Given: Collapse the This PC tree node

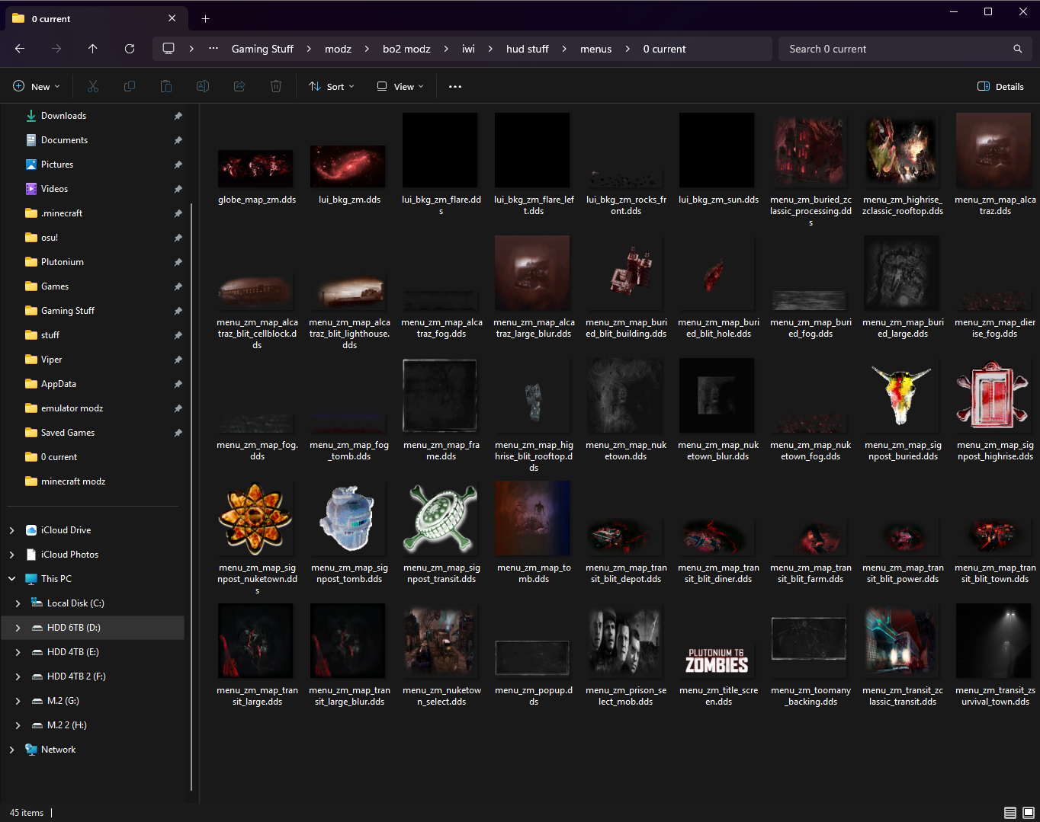Looking at the screenshot, I should click(x=11, y=579).
